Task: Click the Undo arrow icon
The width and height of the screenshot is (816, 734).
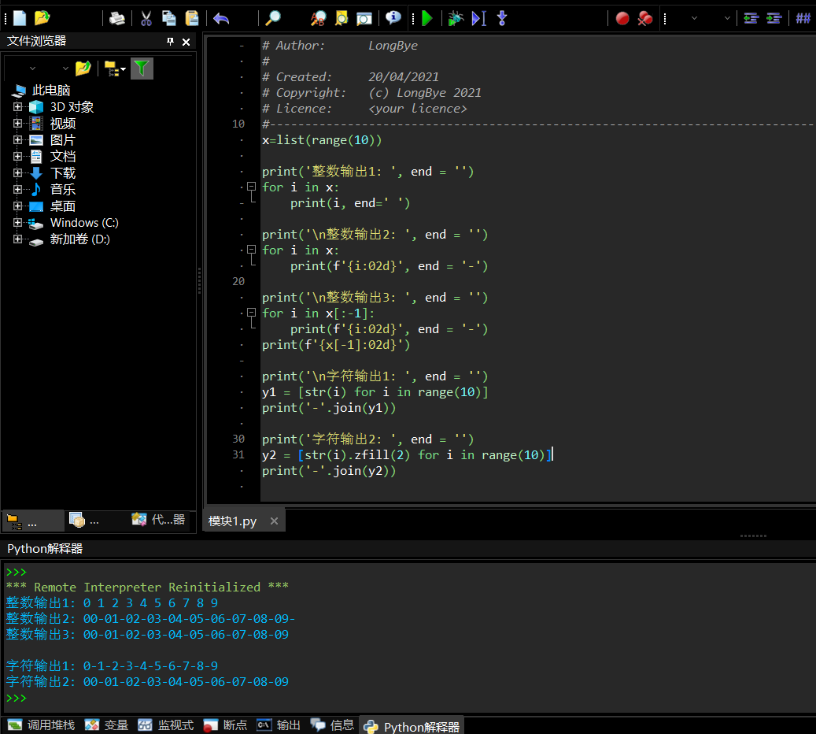Action: pyautogui.click(x=221, y=18)
